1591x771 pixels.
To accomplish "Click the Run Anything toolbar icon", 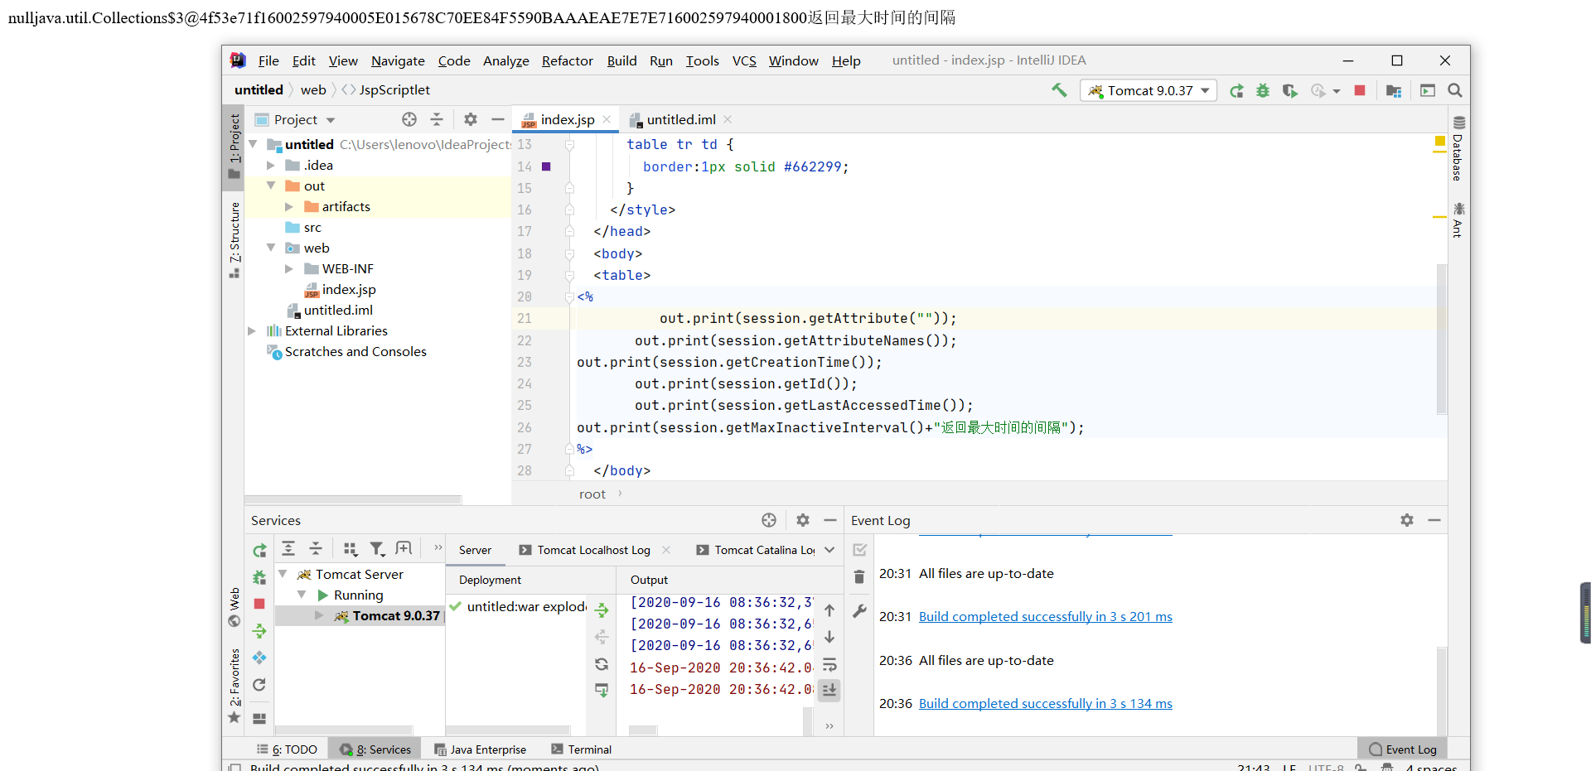I will (1427, 90).
